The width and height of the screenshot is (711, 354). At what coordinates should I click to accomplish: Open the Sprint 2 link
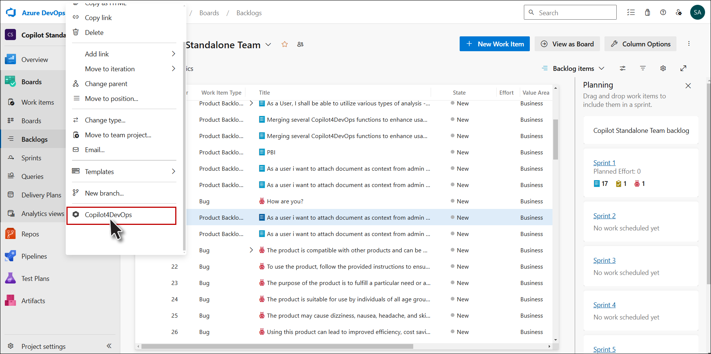click(604, 216)
